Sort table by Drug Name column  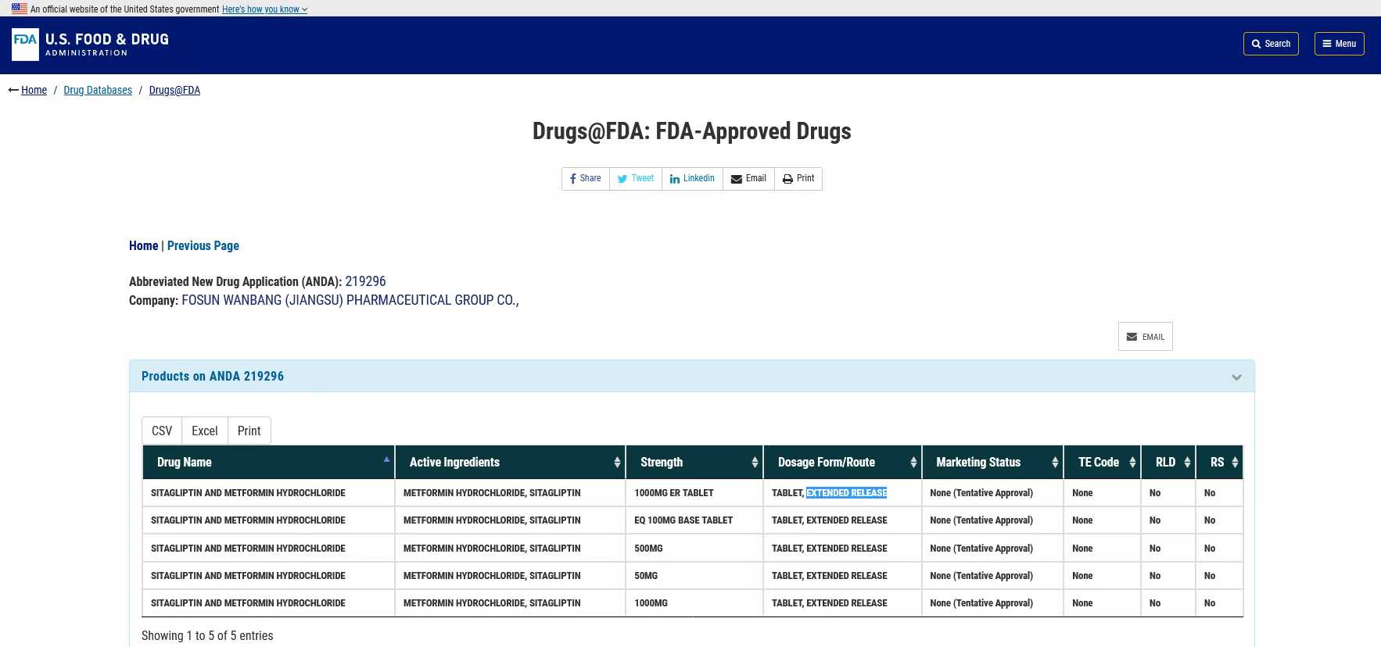tap(268, 463)
